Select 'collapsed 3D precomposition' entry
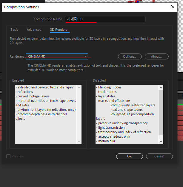 click(x=133, y=114)
